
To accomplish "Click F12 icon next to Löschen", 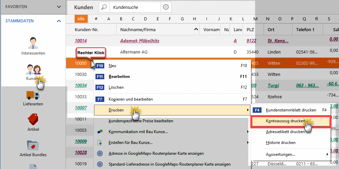I will (100, 87).
